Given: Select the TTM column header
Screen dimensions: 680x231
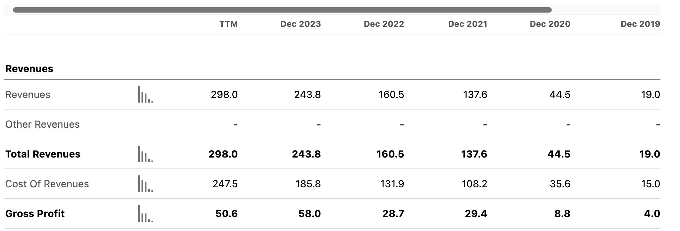Looking at the screenshot, I should [228, 24].
